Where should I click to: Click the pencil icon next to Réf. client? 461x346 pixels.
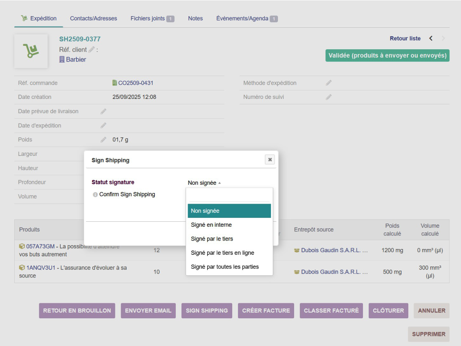92,49
